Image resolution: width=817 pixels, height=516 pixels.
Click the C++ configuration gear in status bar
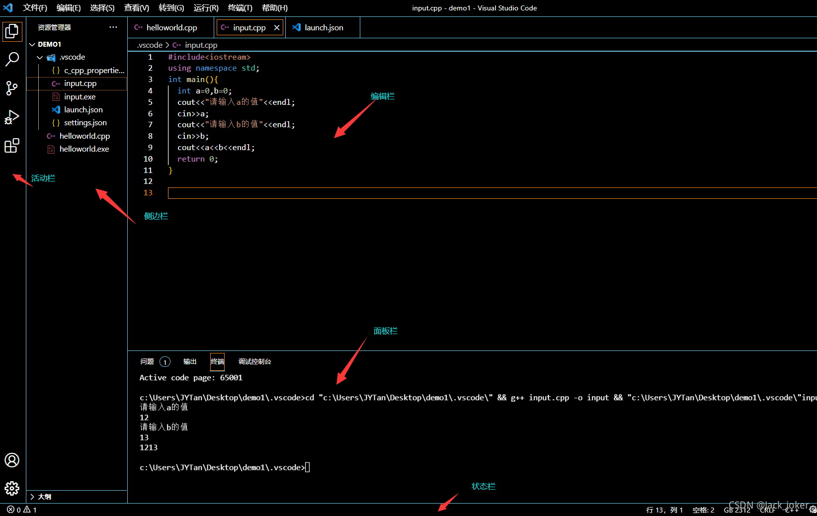click(x=812, y=510)
